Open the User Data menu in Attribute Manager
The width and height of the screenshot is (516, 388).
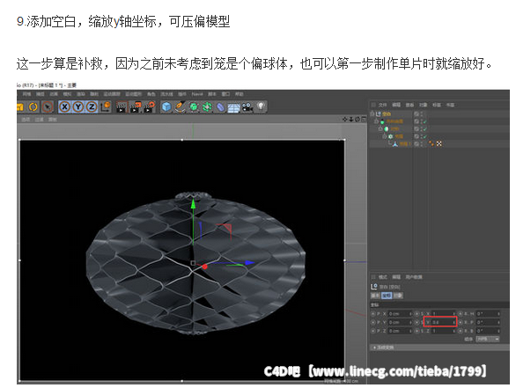[414, 277]
